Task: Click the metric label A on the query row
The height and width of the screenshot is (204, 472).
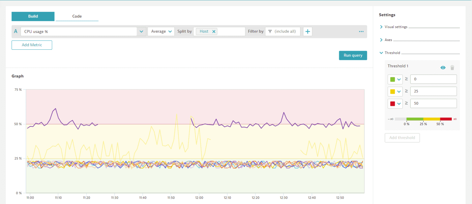Action: (16, 31)
